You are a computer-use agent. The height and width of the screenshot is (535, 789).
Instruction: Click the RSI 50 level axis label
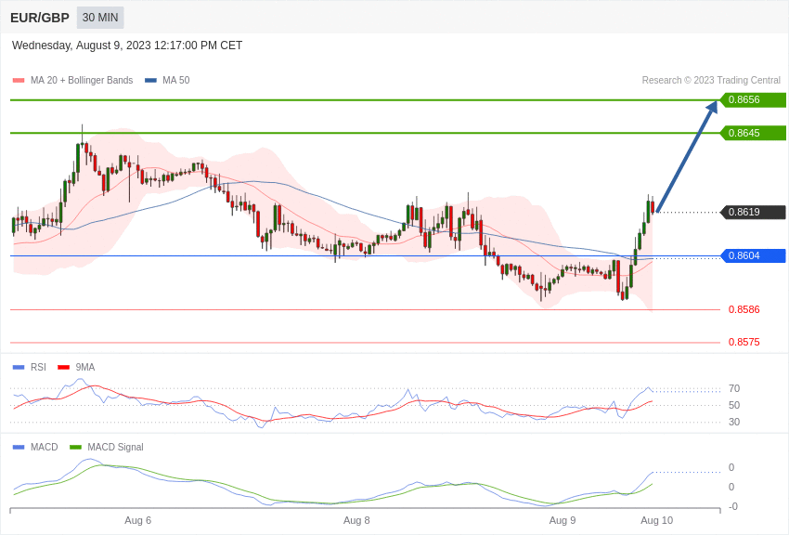(x=734, y=405)
